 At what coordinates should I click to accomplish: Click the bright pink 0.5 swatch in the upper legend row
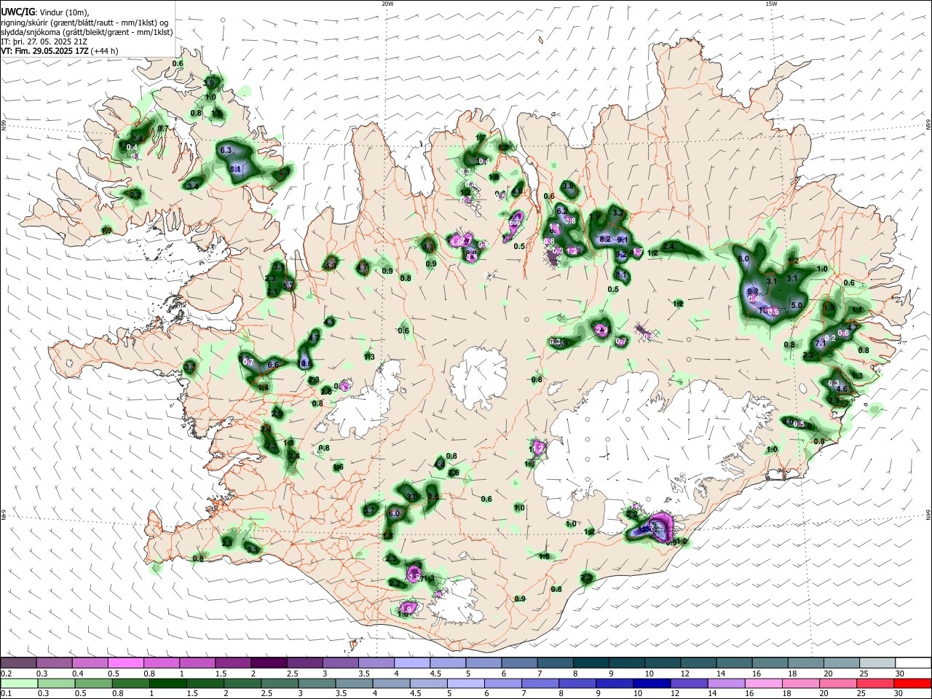click(x=126, y=663)
